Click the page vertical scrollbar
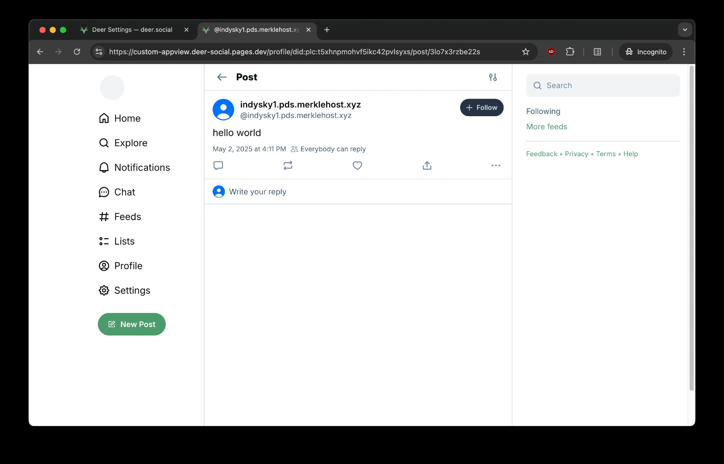The width and height of the screenshot is (724, 464). coord(691,228)
